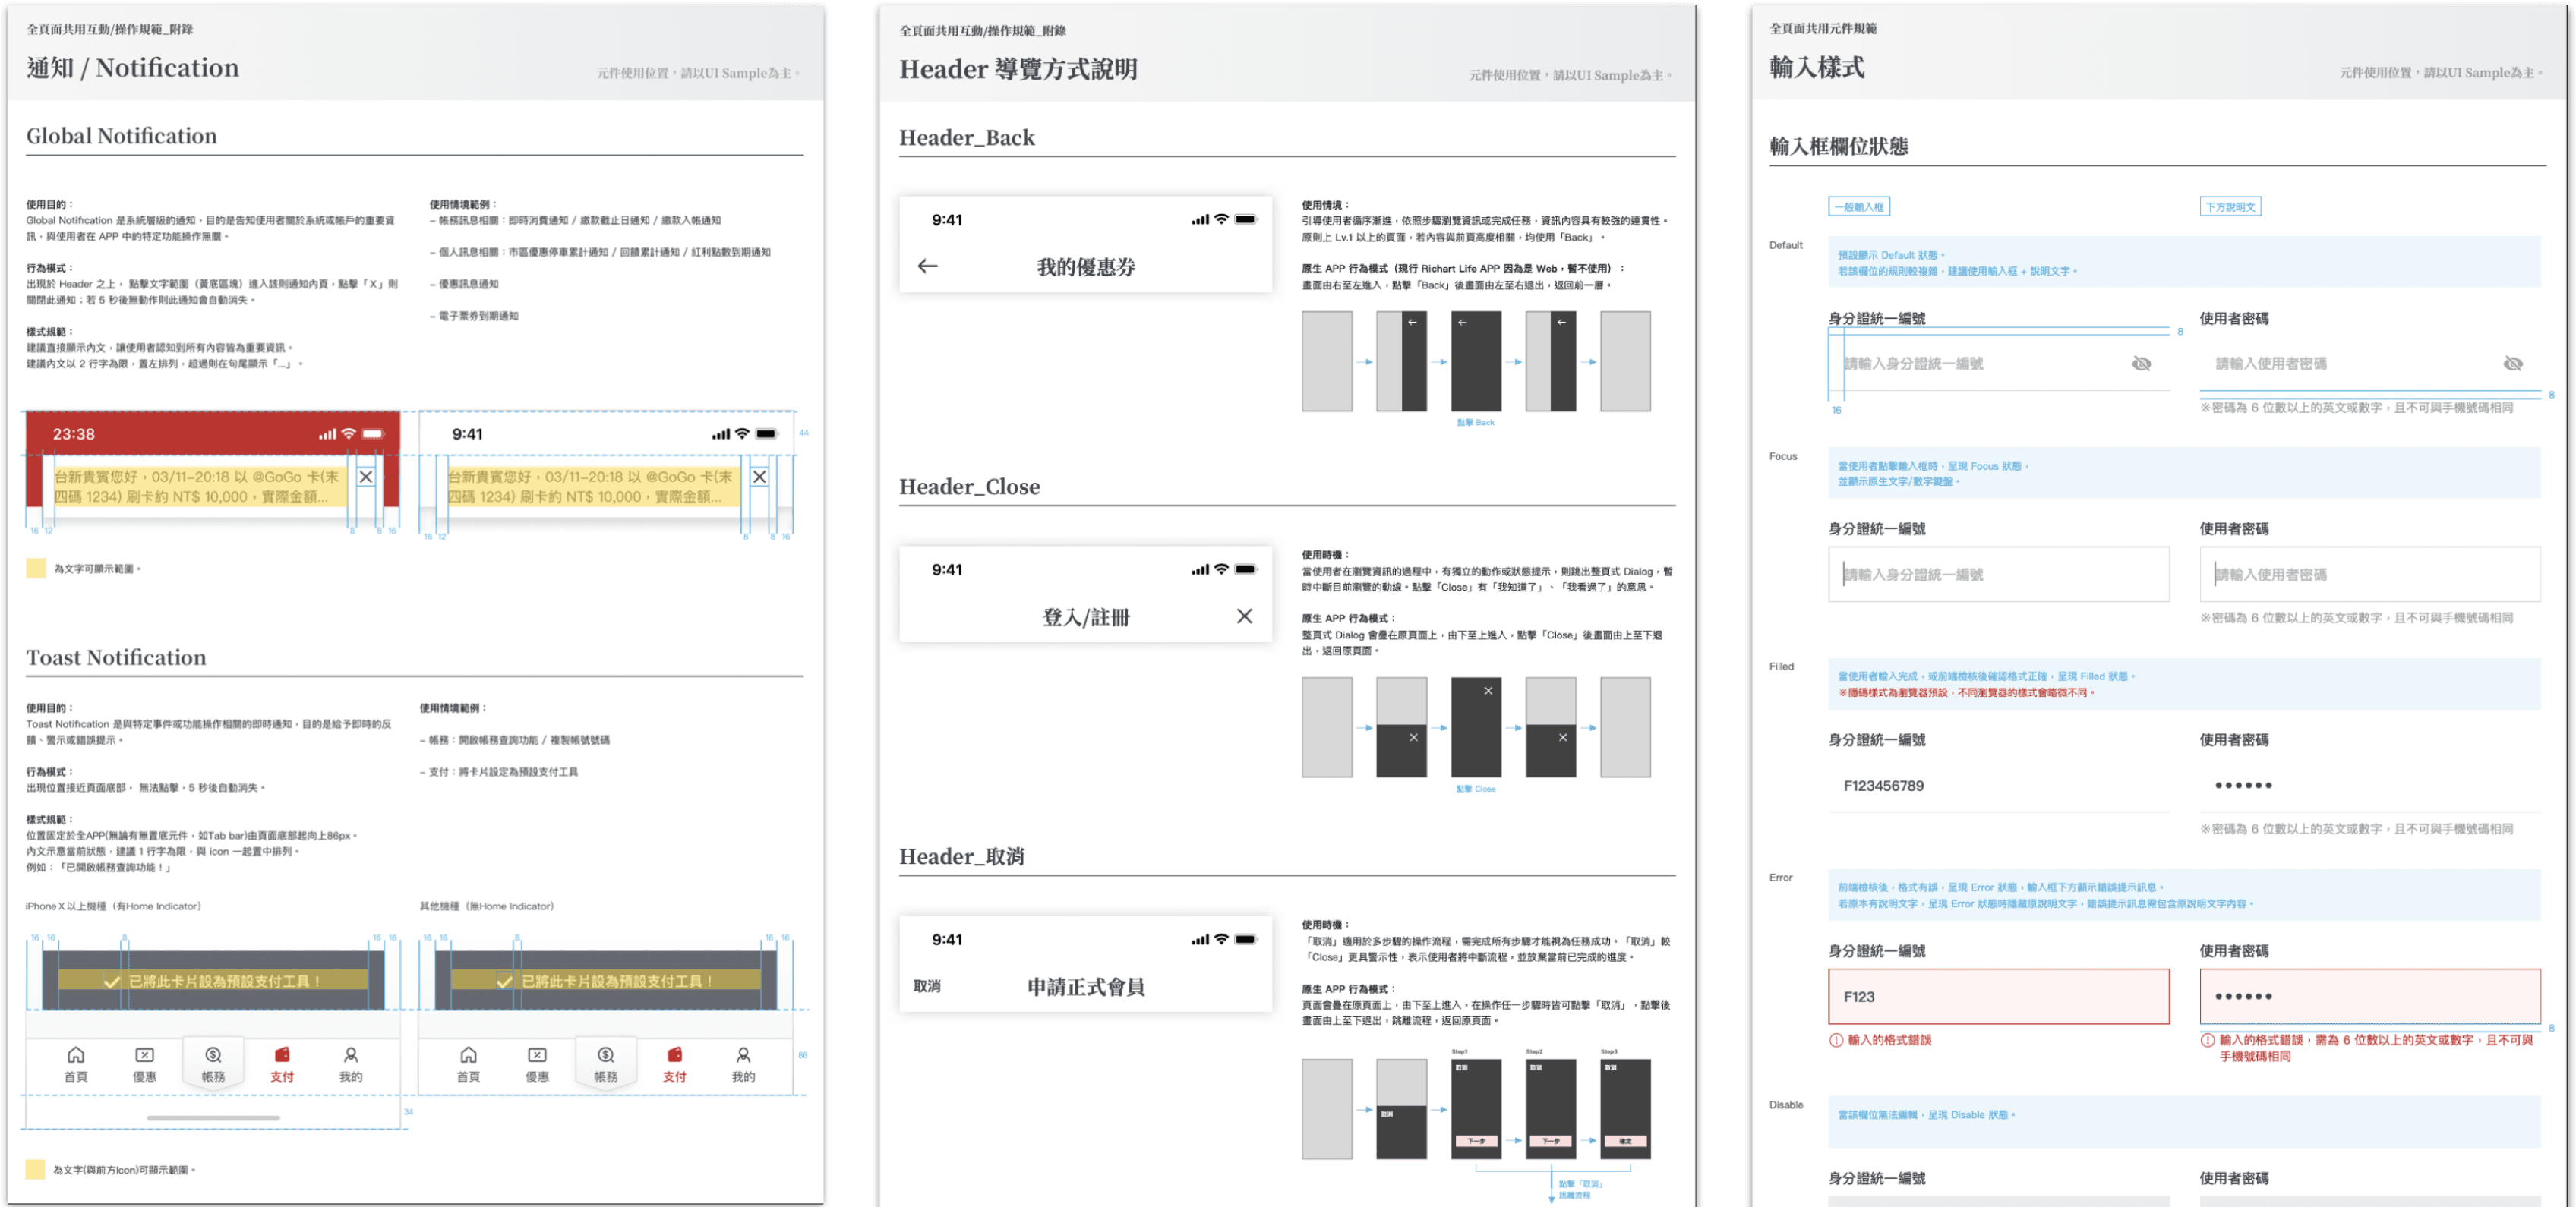
Task: Click the 一般輸入框 label tag
Action: pos(1858,206)
